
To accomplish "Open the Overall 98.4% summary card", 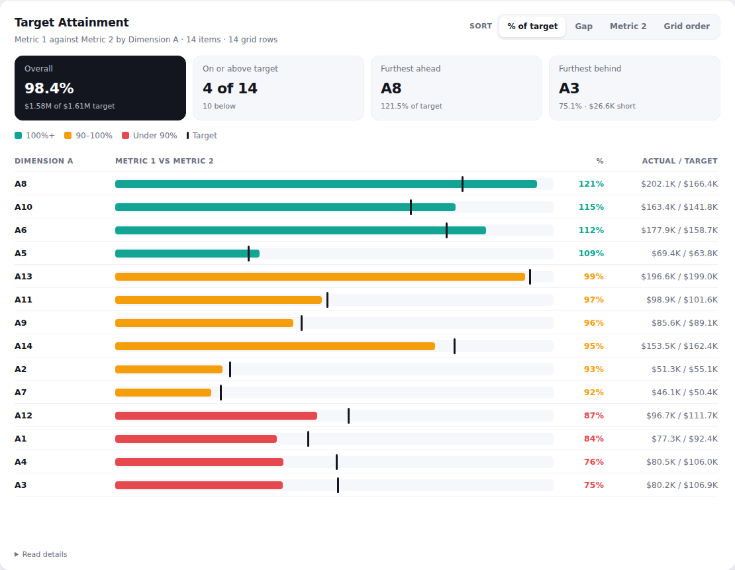I will [100, 88].
